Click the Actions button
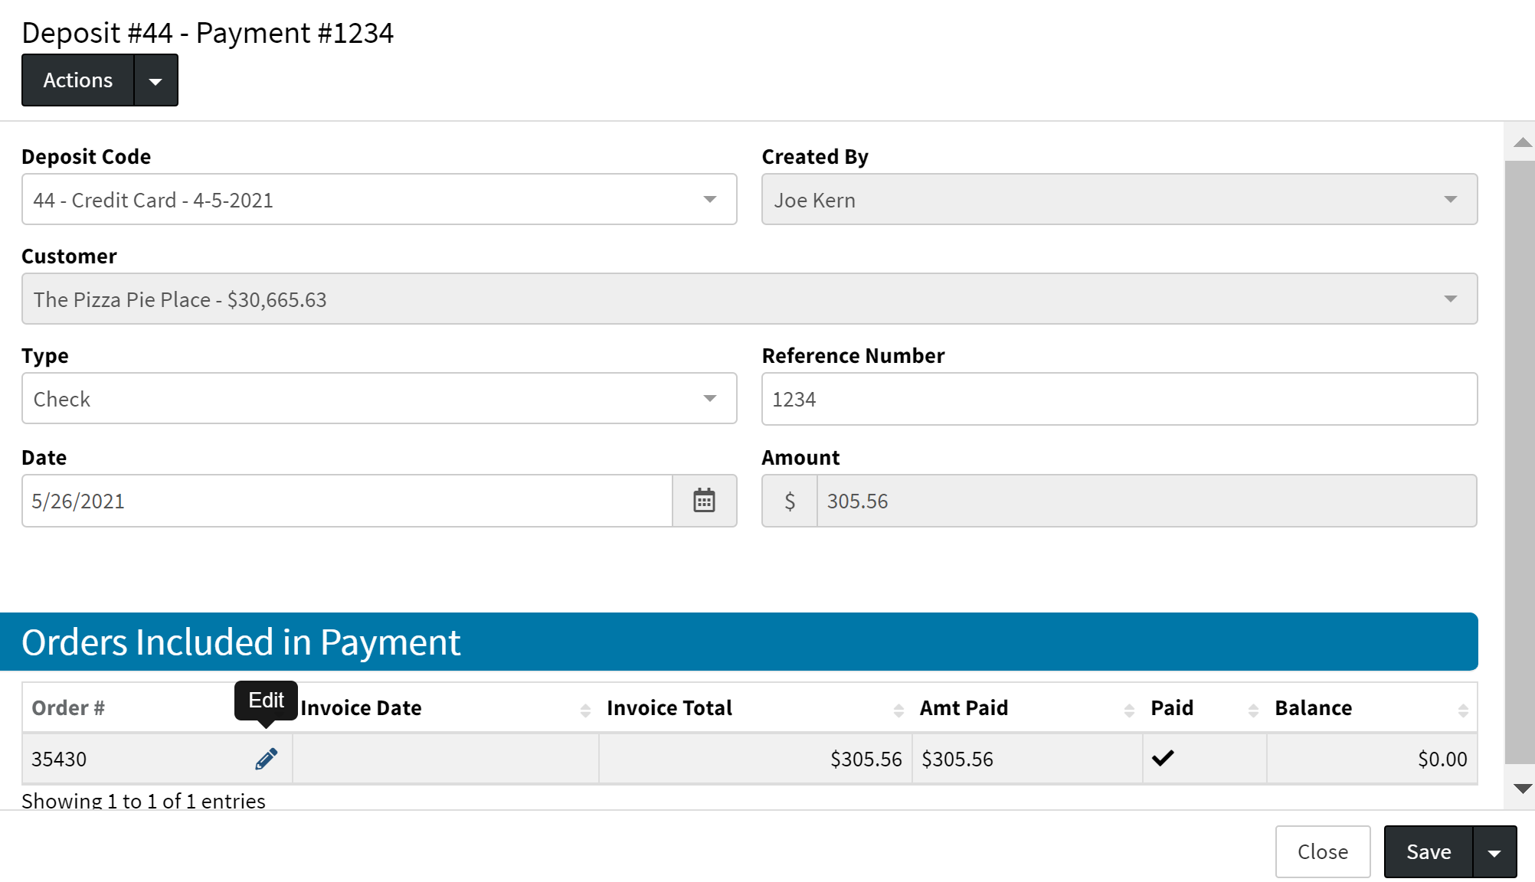This screenshot has height=882, width=1535. (x=78, y=80)
